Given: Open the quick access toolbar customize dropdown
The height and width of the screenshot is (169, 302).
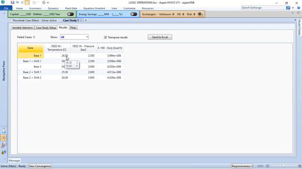Looking at the screenshot, I should point(48,3).
